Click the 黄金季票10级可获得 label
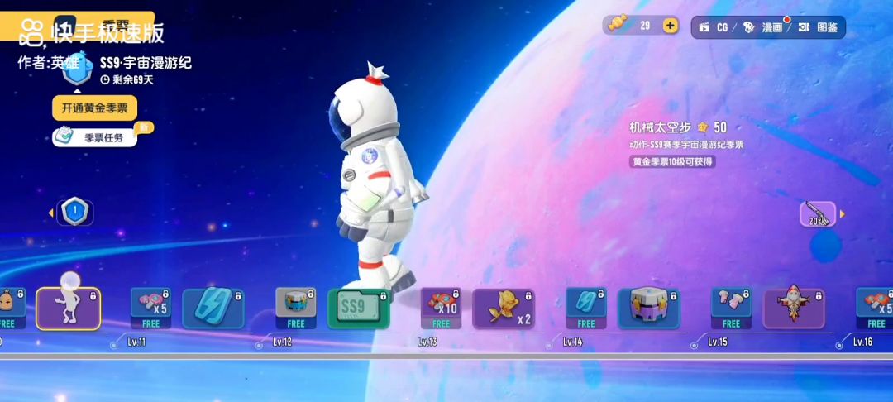The height and width of the screenshot is (402, 893). click(672, 162)
